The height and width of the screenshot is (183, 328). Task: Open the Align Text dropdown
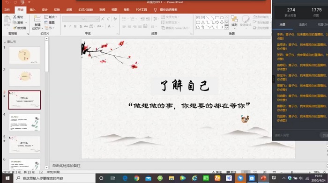pos(170,22)
